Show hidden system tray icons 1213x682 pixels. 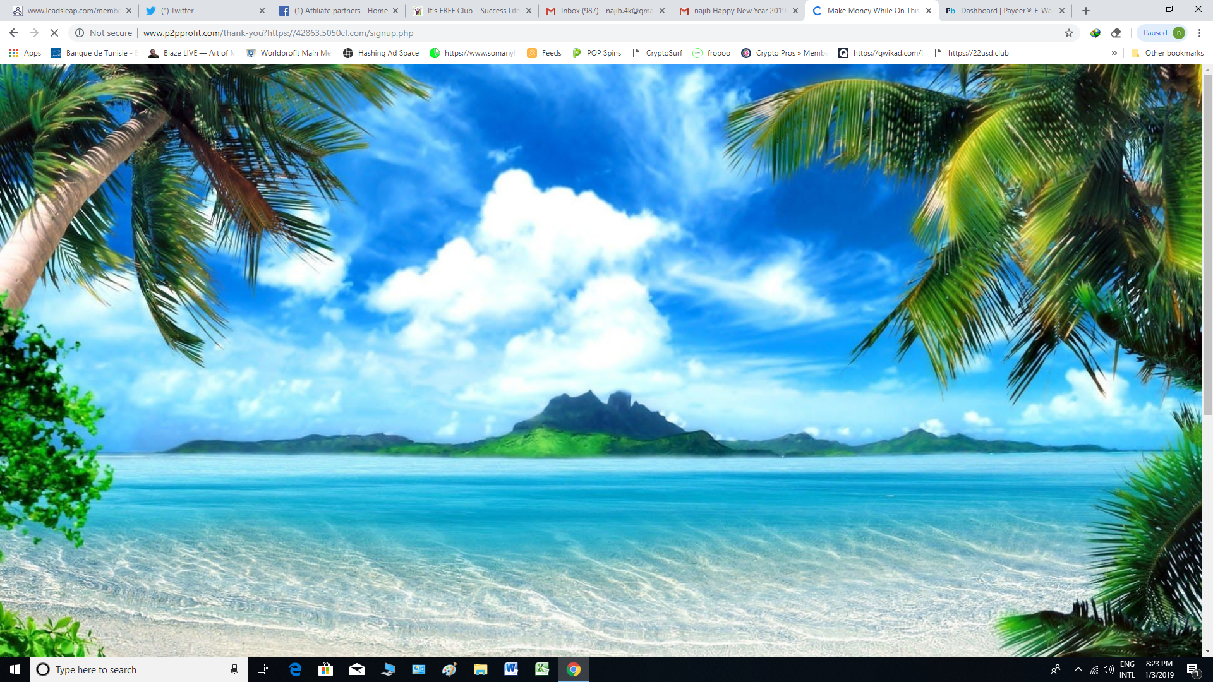1078,669
